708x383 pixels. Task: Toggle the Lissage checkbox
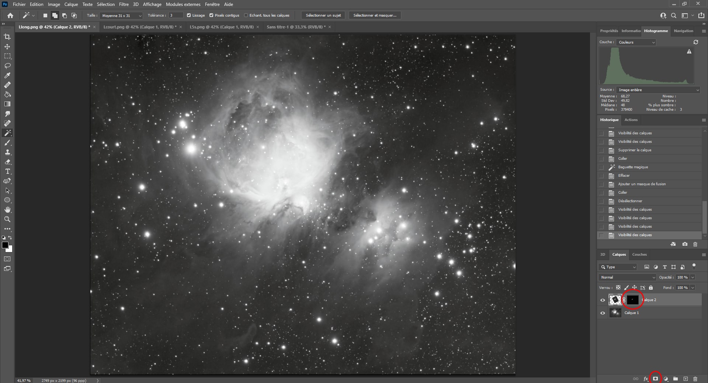(189, 15)
